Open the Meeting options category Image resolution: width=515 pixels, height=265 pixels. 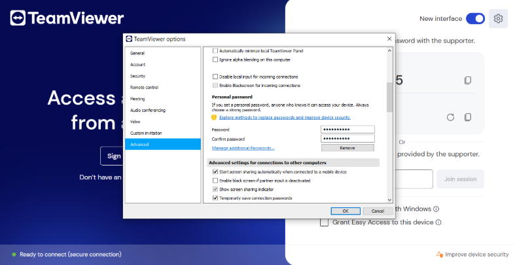163,99
